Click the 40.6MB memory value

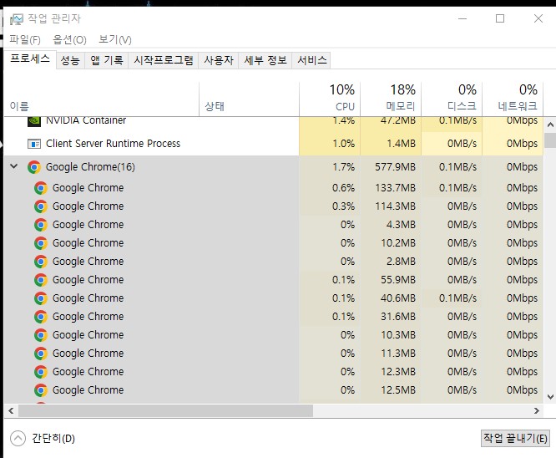tap(398, 298)
